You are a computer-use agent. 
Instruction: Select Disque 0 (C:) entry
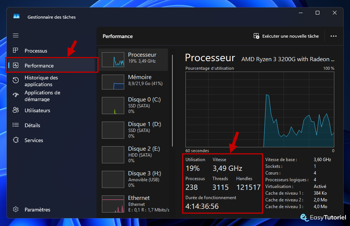point(134,106)
